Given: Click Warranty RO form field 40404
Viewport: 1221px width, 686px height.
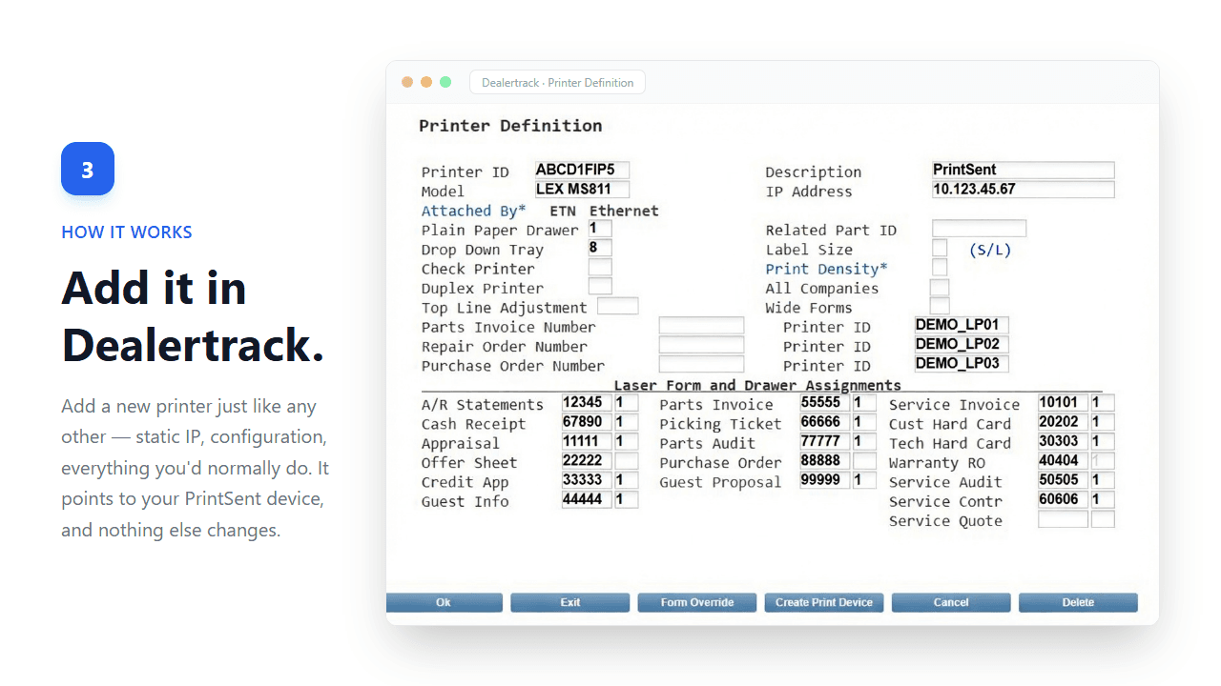Looking at the screenshot, I should 1063,461.
